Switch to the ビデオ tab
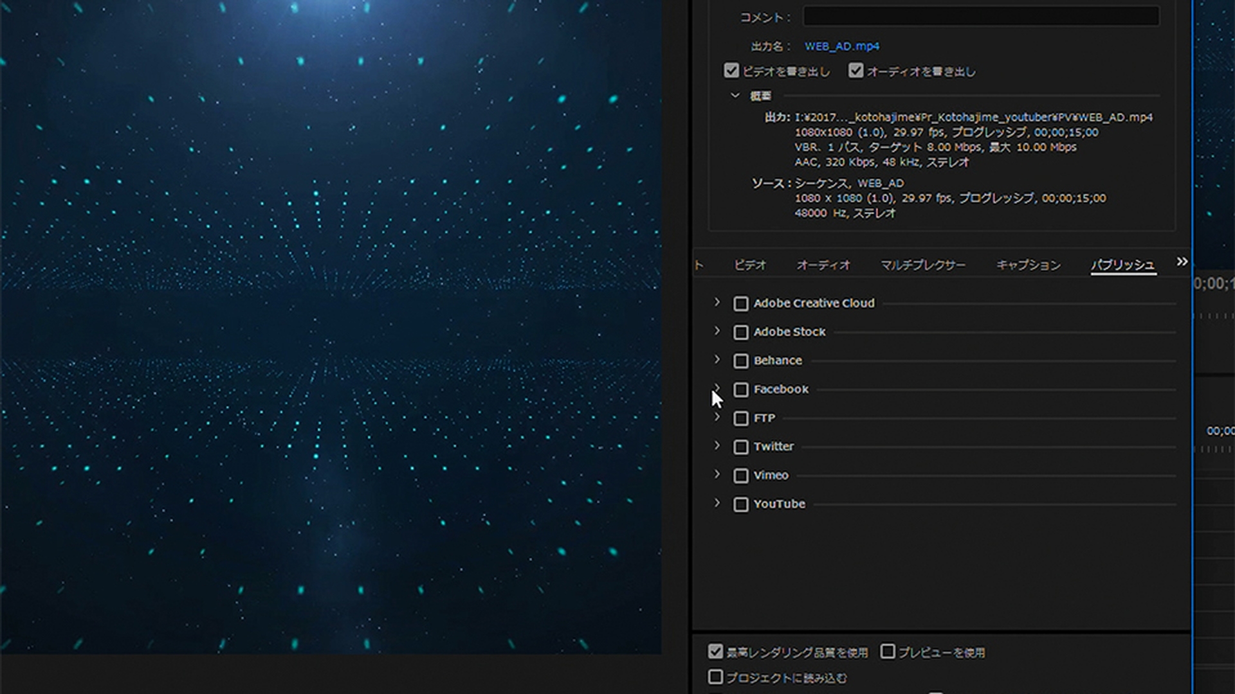Image resolution: width=1235 pixels, height=694 pixels. (750, 265)
